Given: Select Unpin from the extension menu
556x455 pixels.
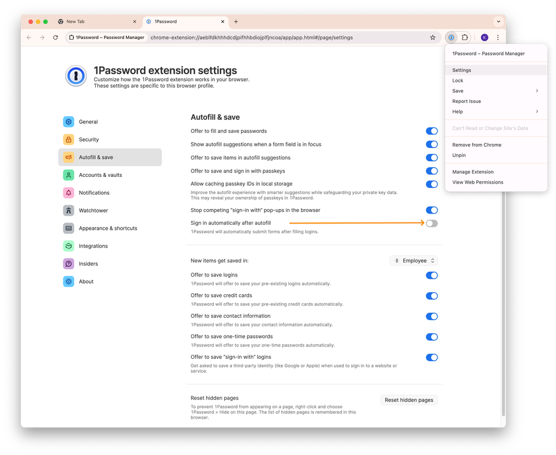Looking at the screenshot, I should tap(496, 155).
